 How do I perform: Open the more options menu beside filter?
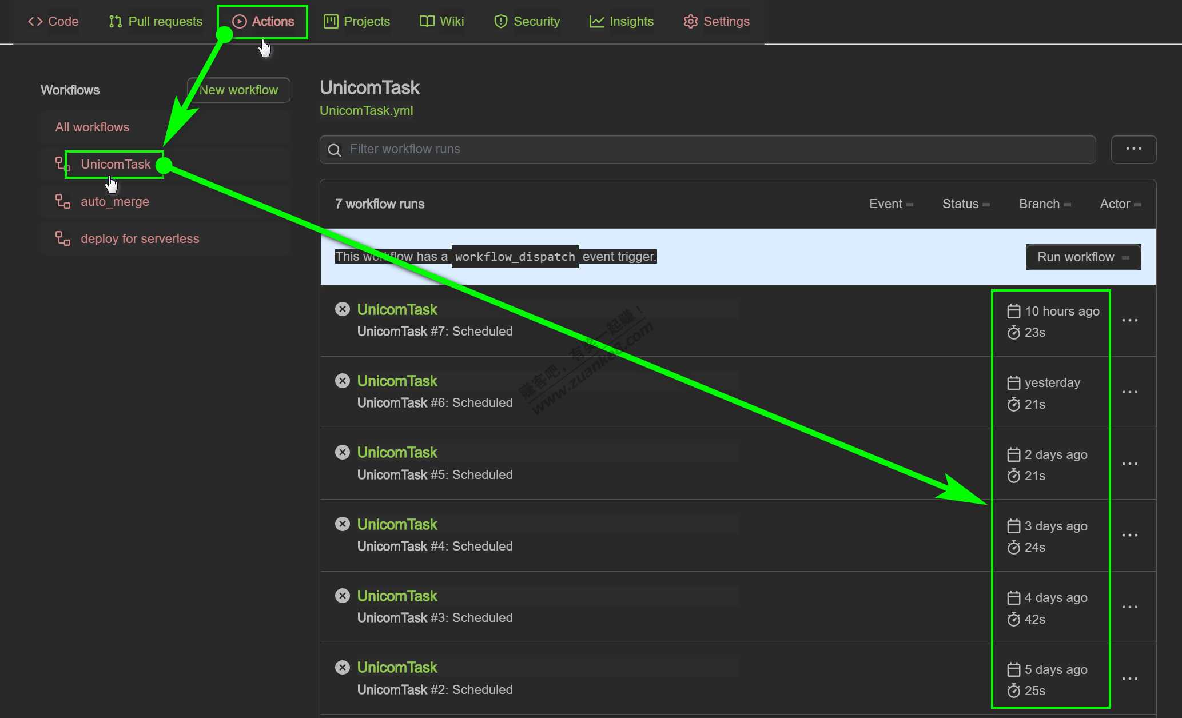[1133, 149]
